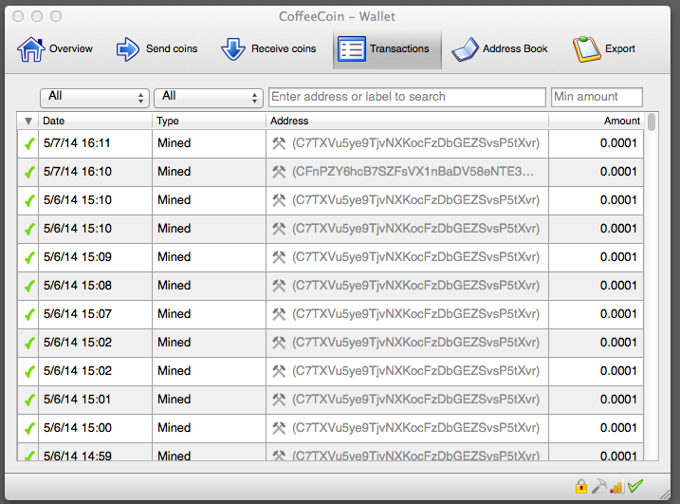Click the Mined type in 5/6/14 15:00 row
The image size is (680, 504).
174,428
